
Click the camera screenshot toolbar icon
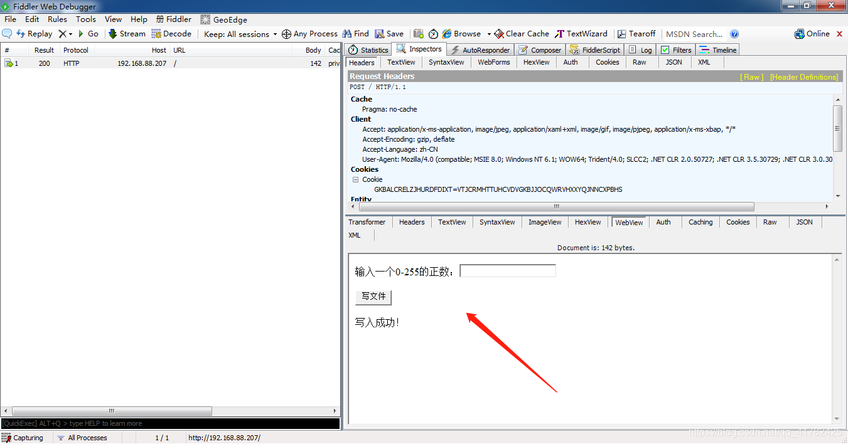tap(419, 34)
